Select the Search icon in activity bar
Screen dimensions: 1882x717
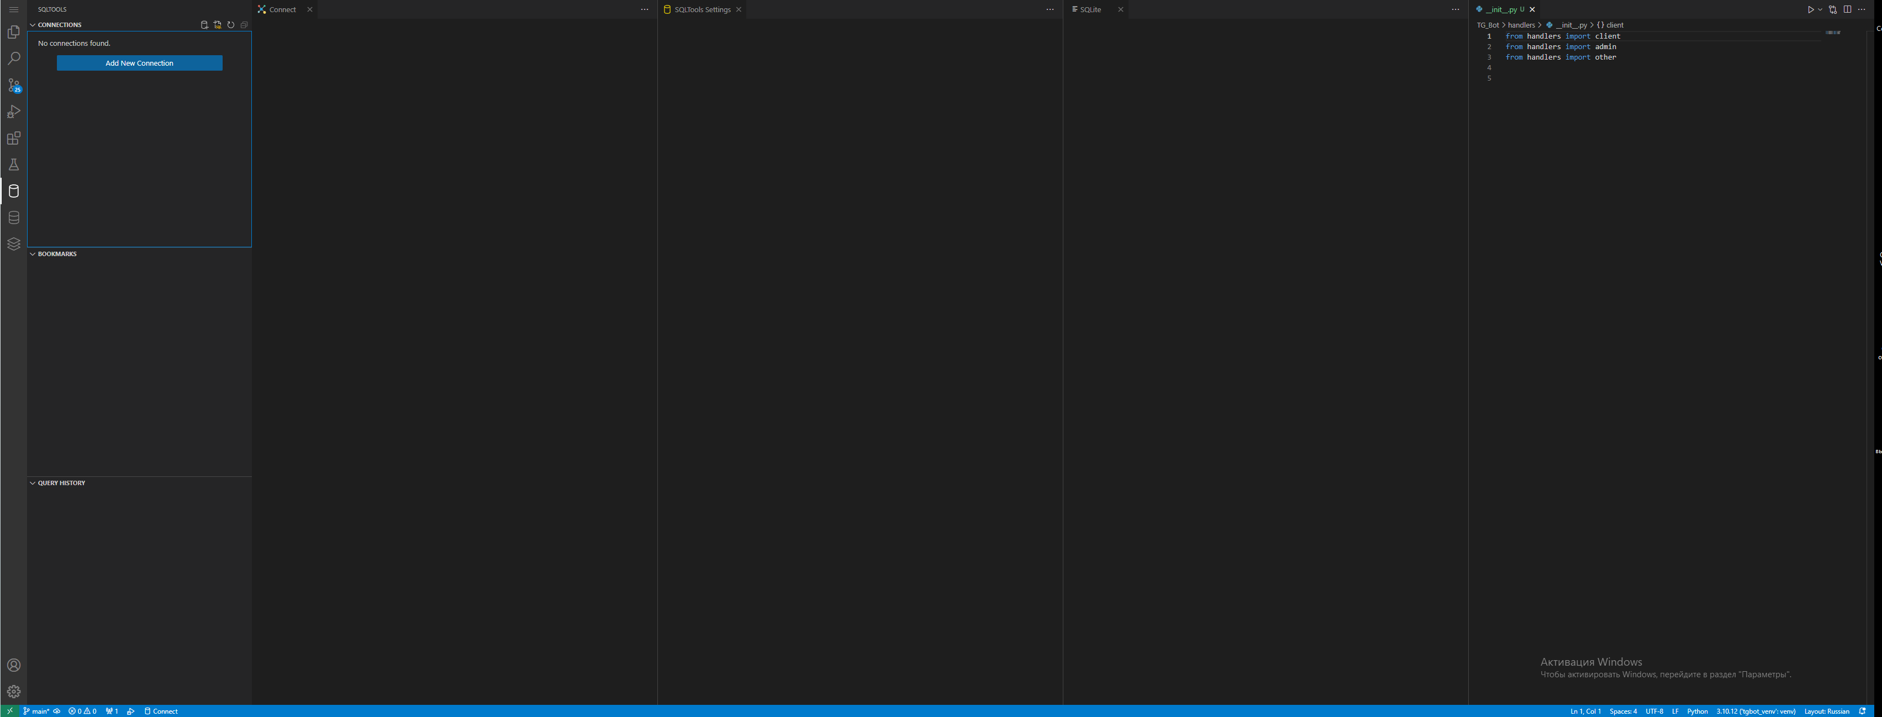13,59
